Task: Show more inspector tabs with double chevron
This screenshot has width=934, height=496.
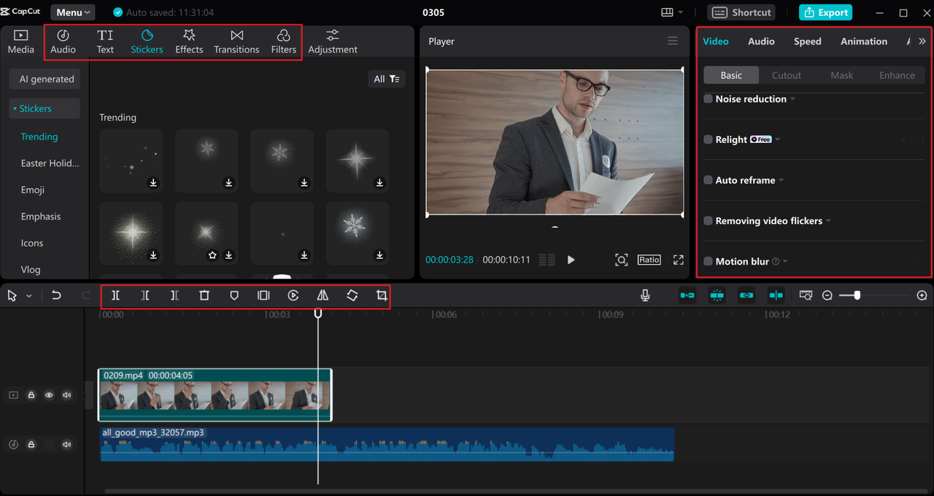Action: (x=922, y=42)
